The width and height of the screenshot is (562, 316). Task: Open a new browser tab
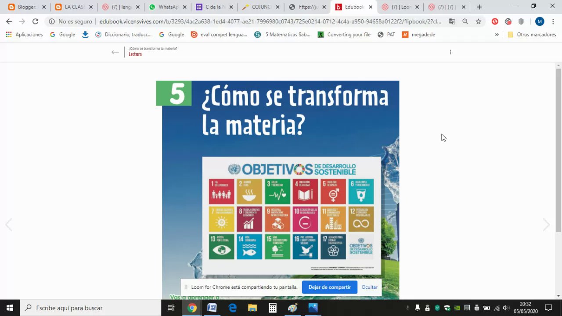(479, 7)
